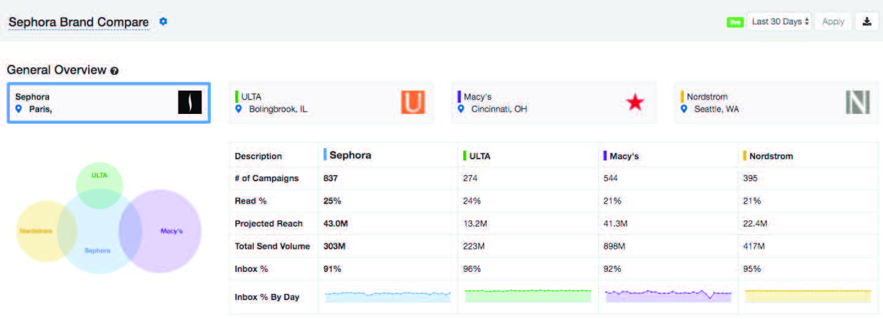883x319 pixels.
Task: Click the 'Projected Reach' row label
Action: pyautogui.click(x=268, y=223)
